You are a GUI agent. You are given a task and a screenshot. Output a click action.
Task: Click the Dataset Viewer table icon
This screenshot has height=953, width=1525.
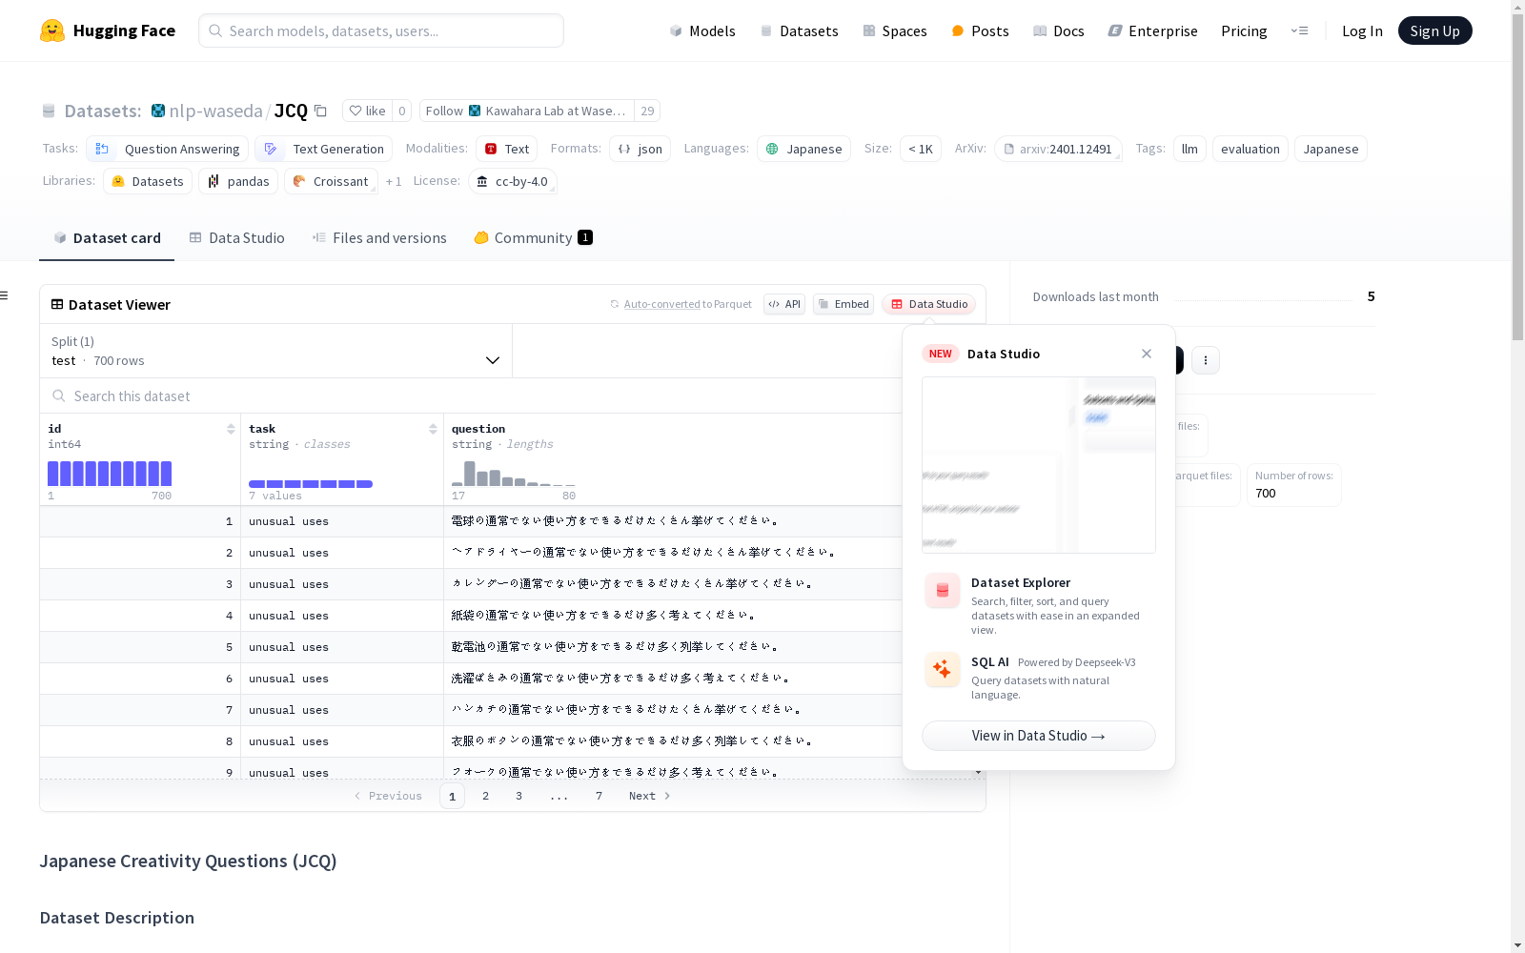57,305
